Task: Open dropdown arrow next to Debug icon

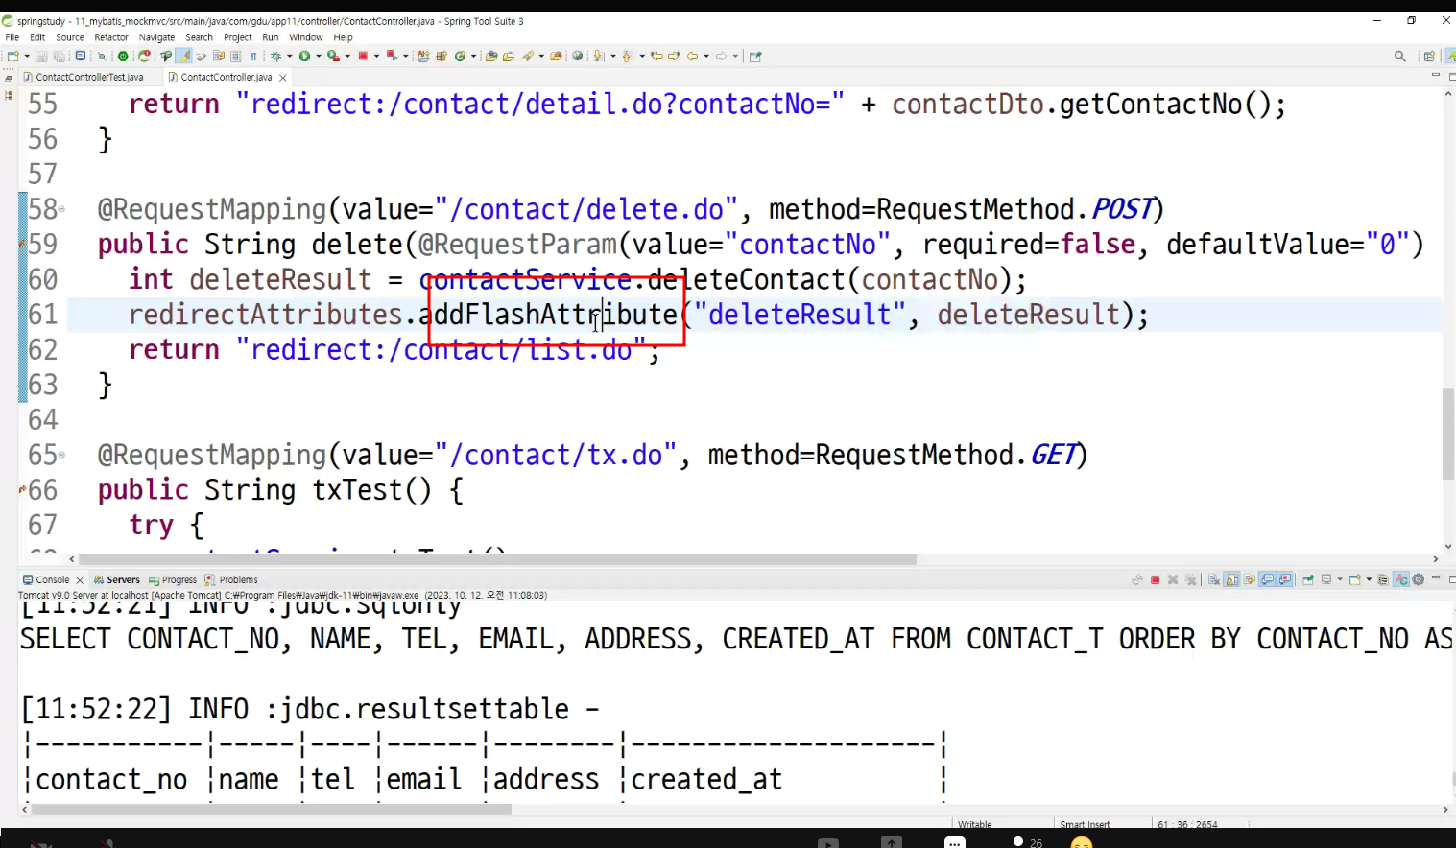Action: 289,57
